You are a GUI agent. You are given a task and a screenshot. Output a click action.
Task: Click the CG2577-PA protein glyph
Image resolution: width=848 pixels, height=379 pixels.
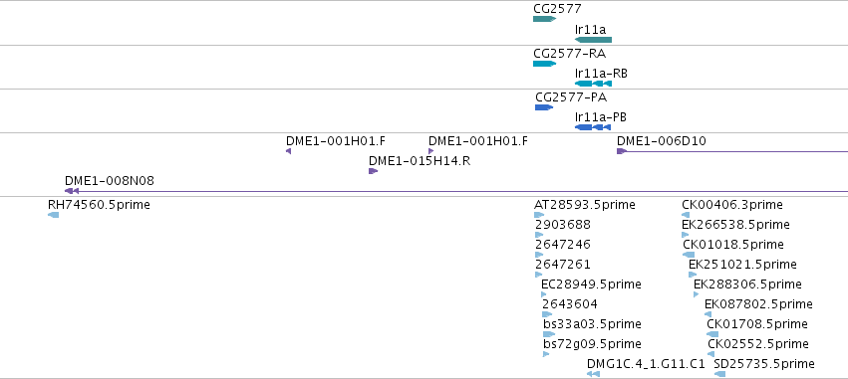coord(544,107)
